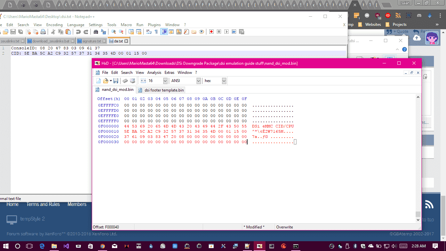Screen dimensions: 446x251
Task: Click the Save Recorded Macro icon
Action: [242, 32]
